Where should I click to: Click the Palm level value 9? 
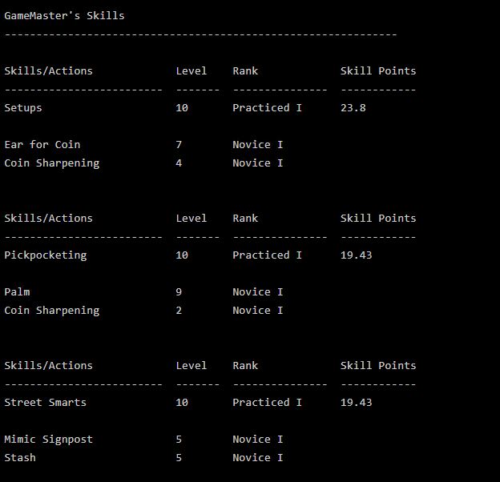[179, 291]
